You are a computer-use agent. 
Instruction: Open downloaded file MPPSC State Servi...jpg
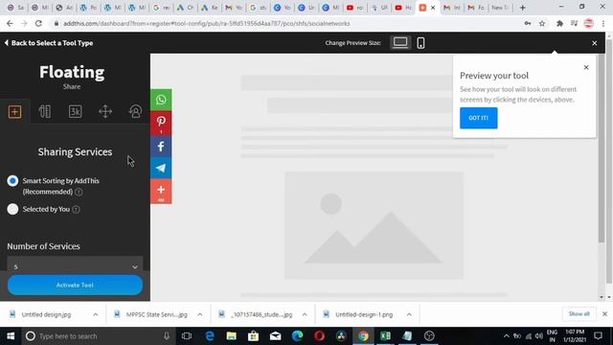click(156, 314)
